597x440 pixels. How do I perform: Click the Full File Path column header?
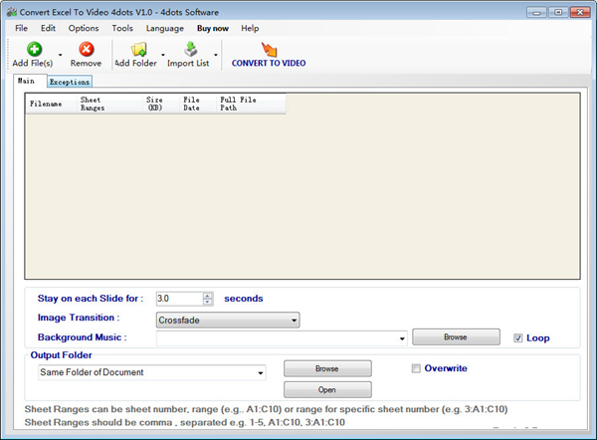coord(237,104)
